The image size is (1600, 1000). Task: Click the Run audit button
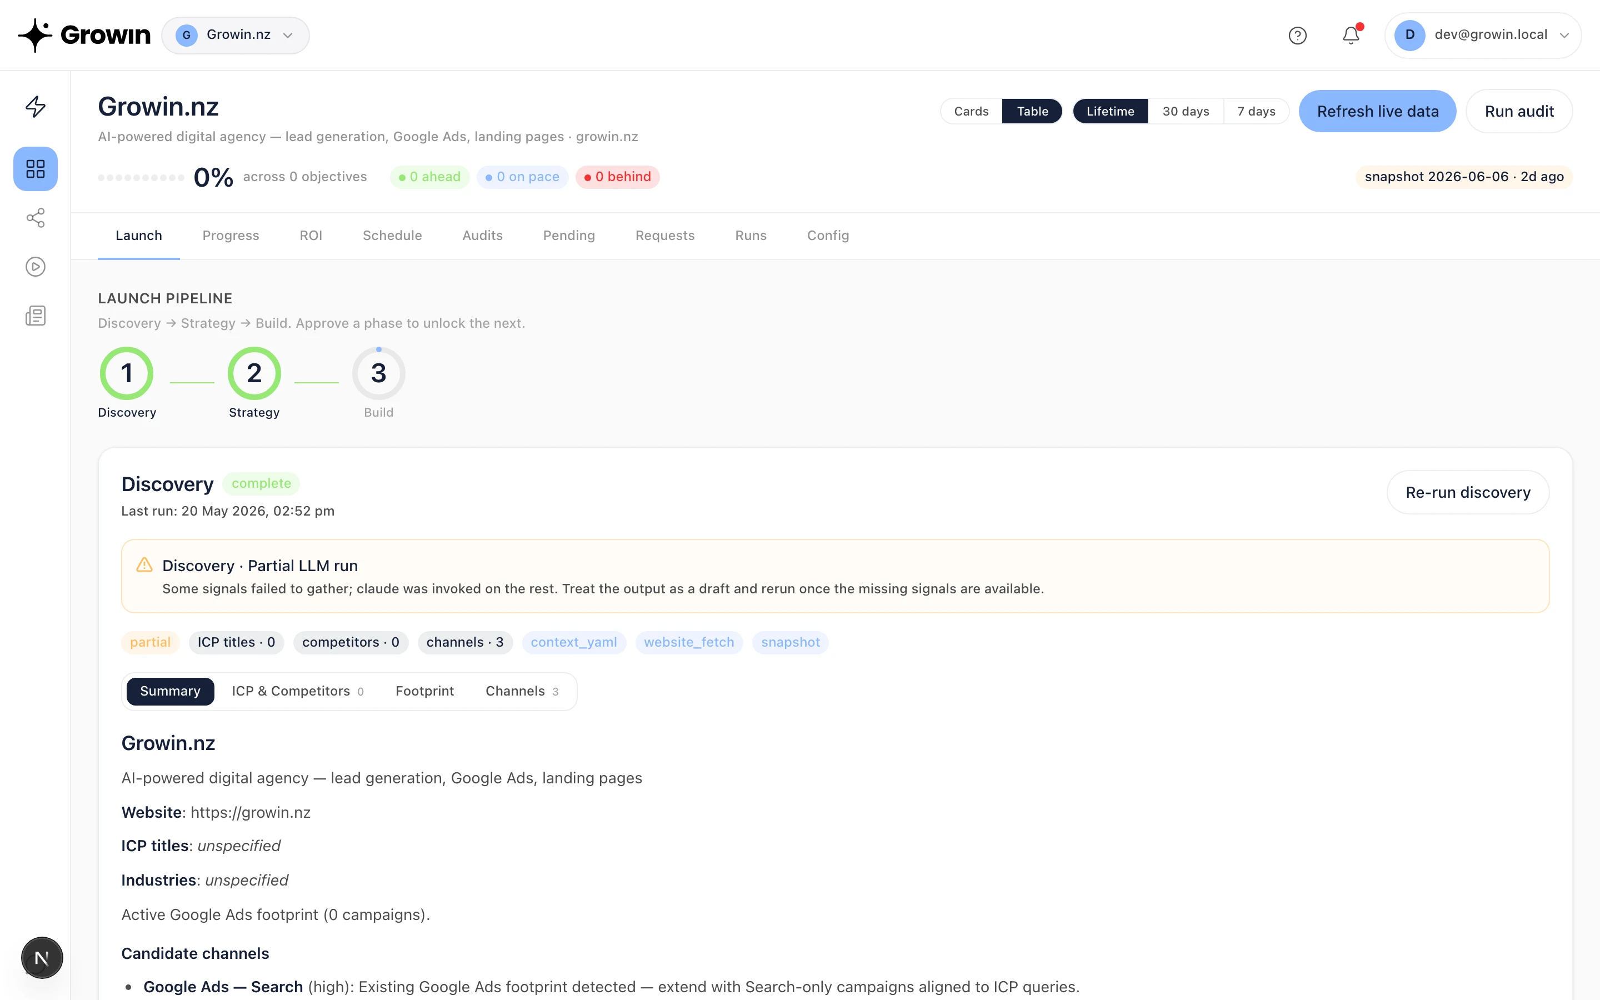1519,111
